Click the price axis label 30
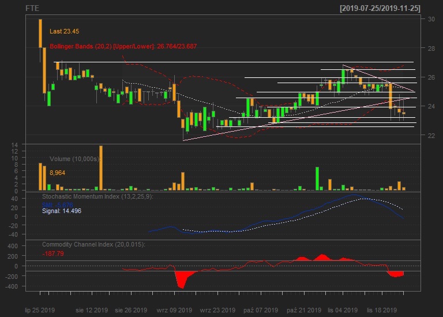 tap(431, 19)
